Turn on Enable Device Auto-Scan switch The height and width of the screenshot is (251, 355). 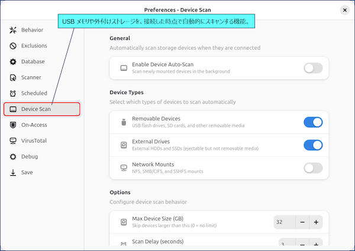click(313, 68)
